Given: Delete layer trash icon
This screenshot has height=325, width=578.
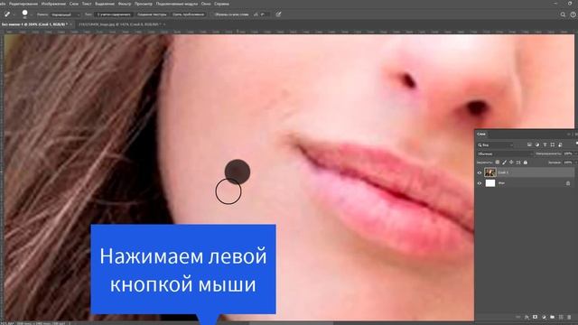Looking at the screenshot, I should click(569, 317).
